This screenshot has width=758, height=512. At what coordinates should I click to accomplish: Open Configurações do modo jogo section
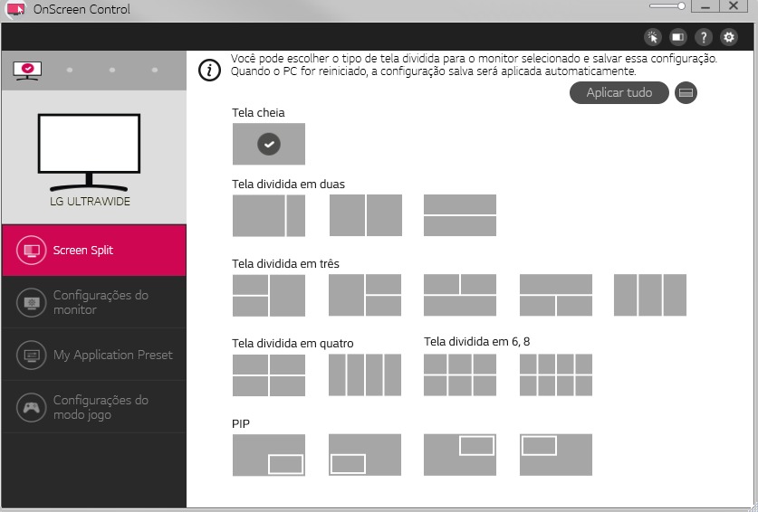[x=94, y=407]
